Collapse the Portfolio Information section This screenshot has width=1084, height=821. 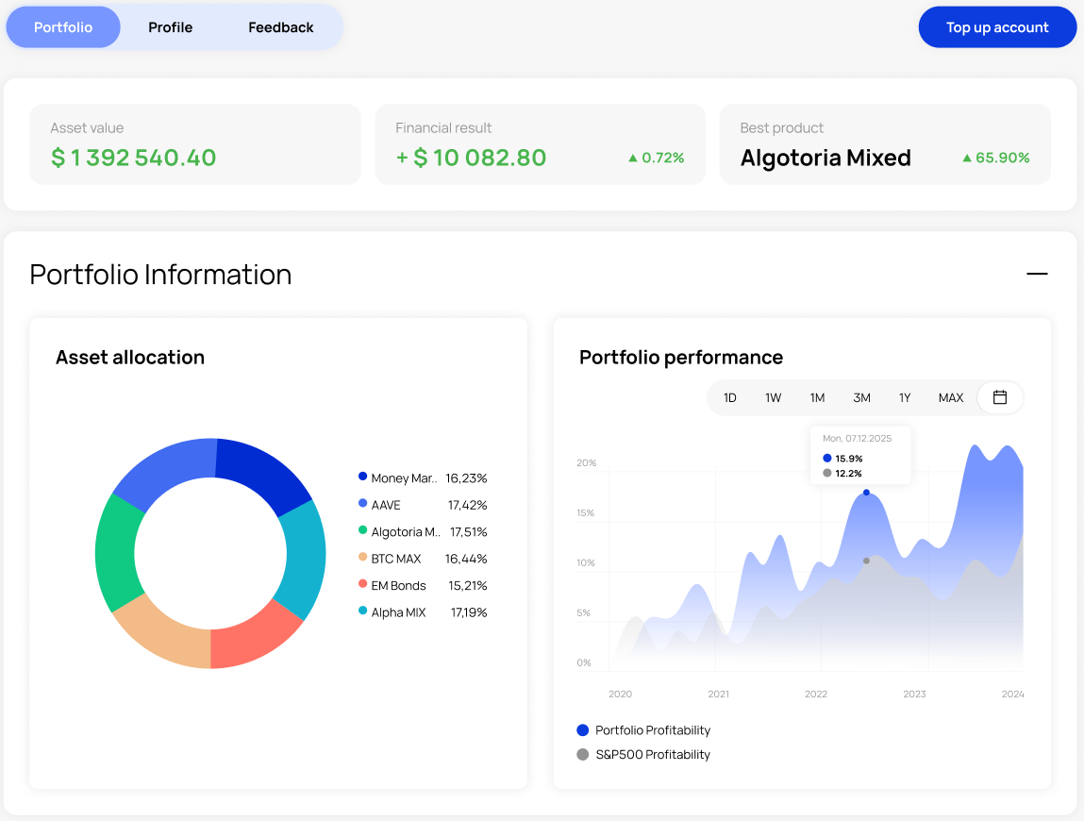coord(1037,275)
